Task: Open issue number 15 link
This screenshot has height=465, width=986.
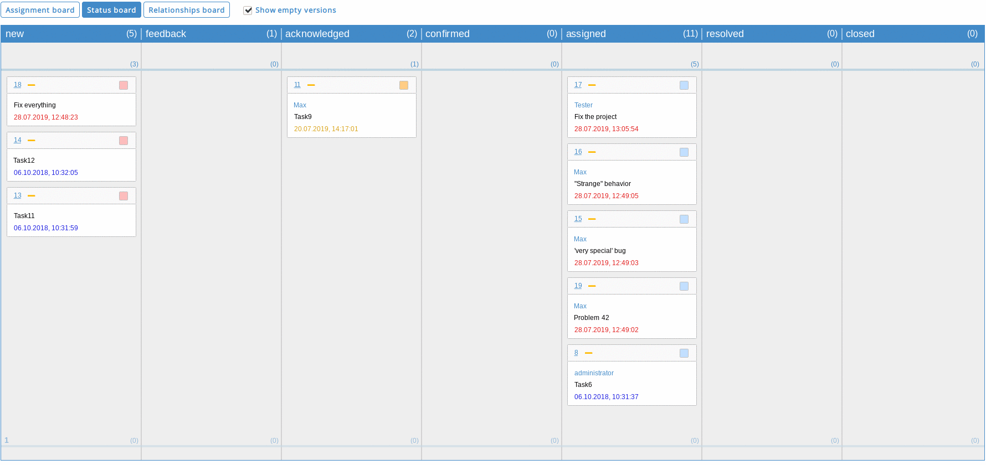Action: [578, 219]
